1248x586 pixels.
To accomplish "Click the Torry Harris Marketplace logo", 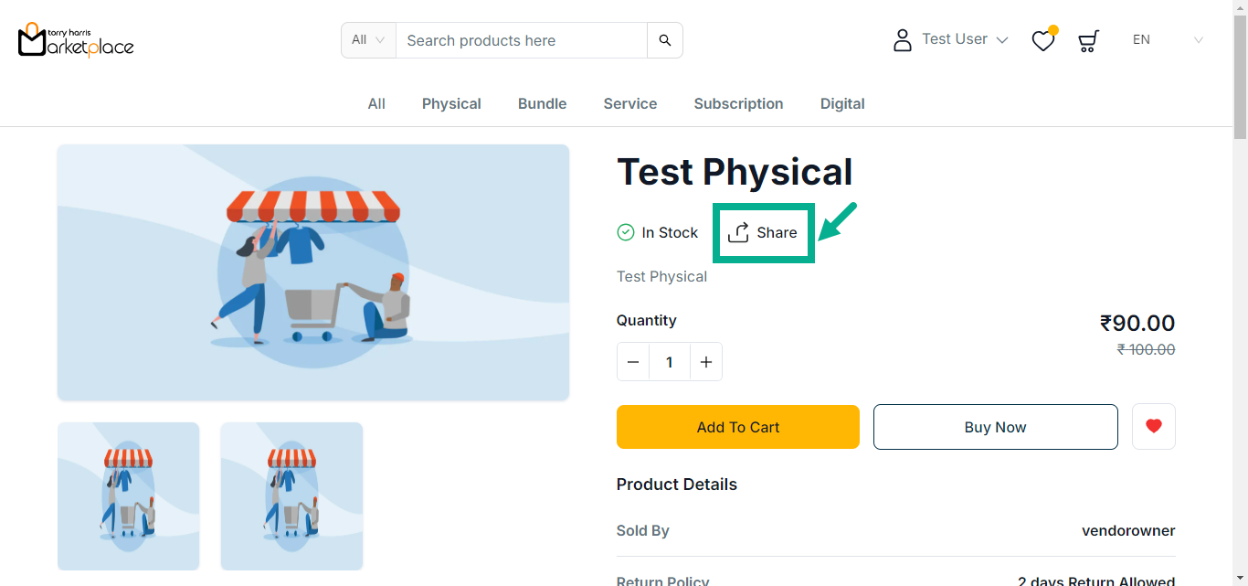I will pyautogui.click(x=76, y=39).
